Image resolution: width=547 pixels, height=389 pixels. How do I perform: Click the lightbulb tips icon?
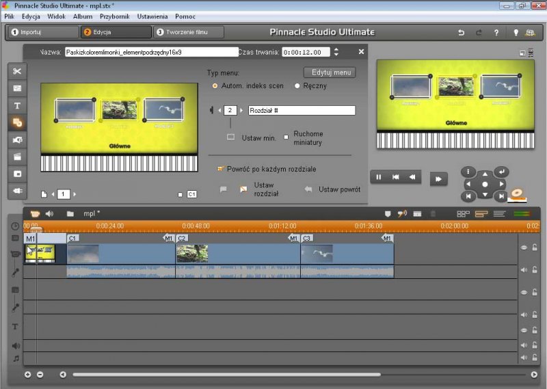(516, 32)
